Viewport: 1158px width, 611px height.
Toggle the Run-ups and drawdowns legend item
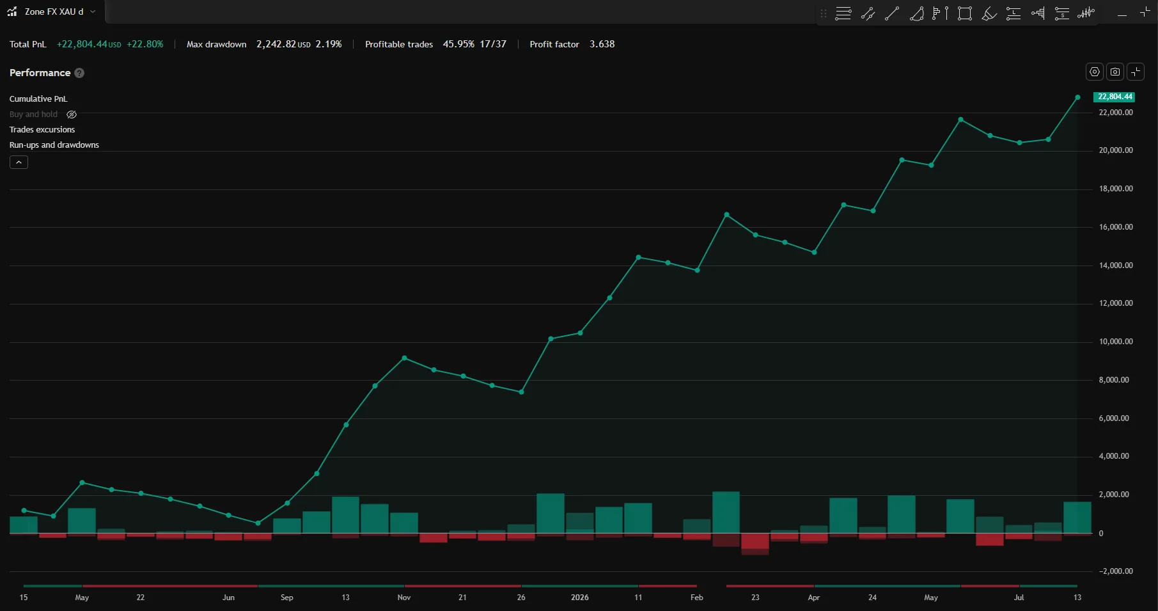tap(54, 145)
